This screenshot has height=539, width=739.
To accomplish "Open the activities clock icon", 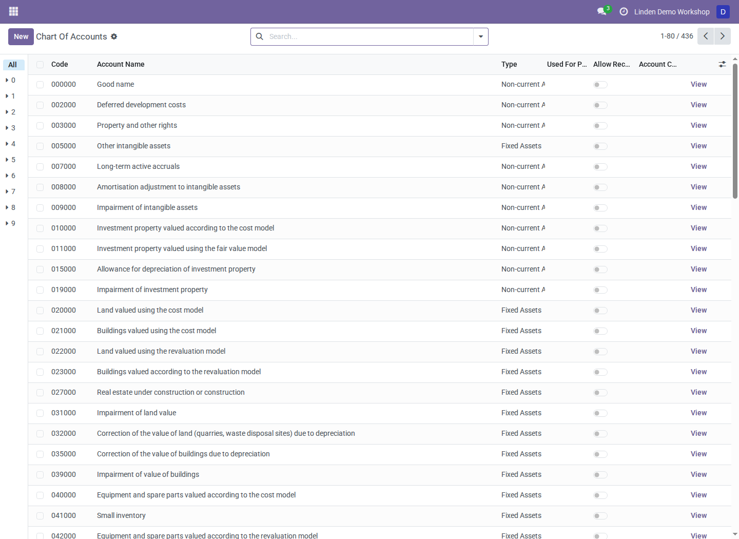I will pyautogui.click(x=624, y=11).
